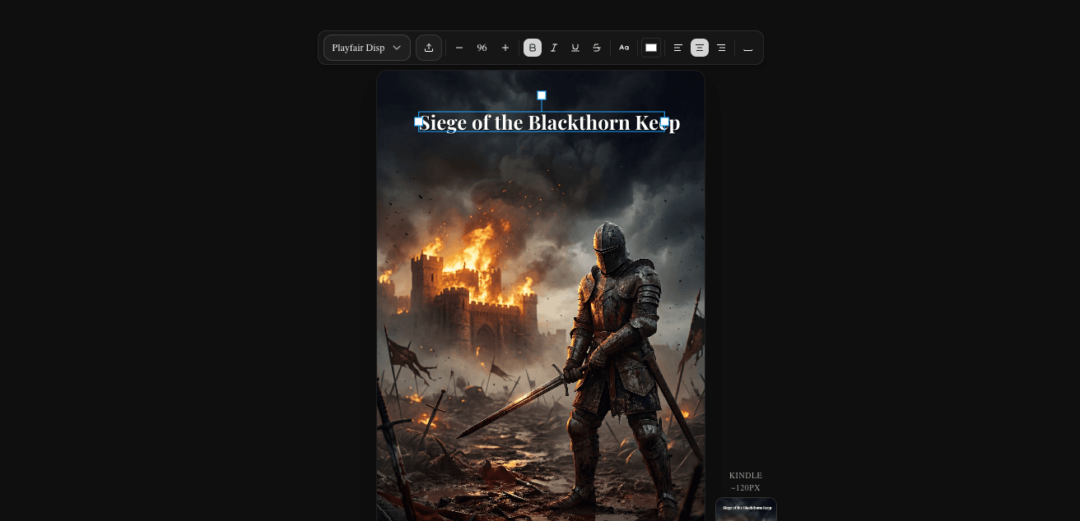Open the white text color swatch
Image resolution: width=1080 pixels, height=521 pixels.
(651, 48)
